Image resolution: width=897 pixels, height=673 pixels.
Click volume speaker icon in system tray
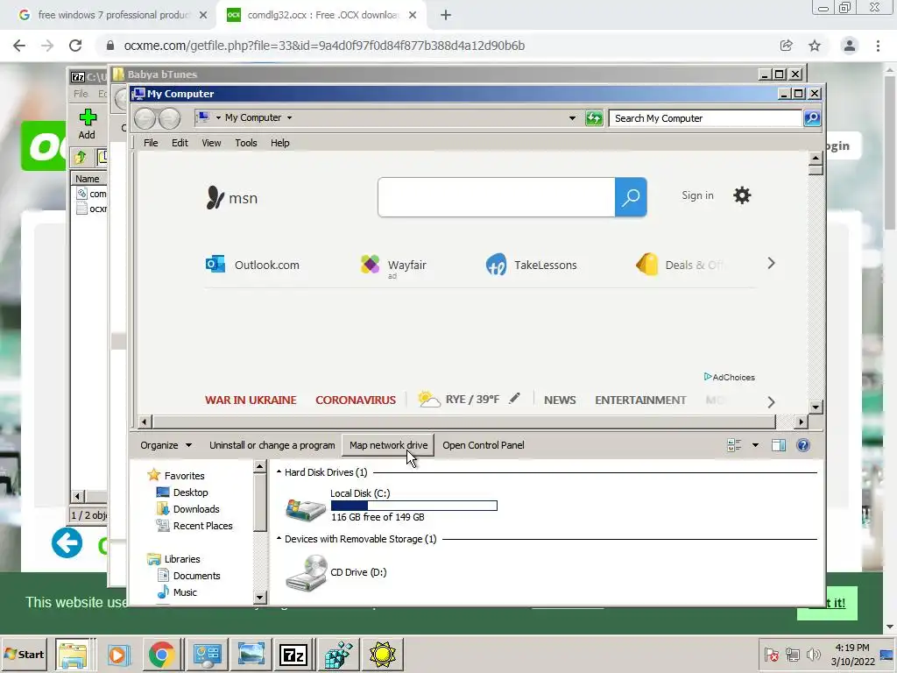pyautogui.click(x=813, y=654)
